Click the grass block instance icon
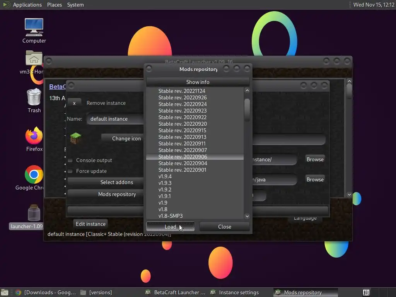The width and height of the screenshot is (396, 297). pyautogui.click(x=75, y=138)
